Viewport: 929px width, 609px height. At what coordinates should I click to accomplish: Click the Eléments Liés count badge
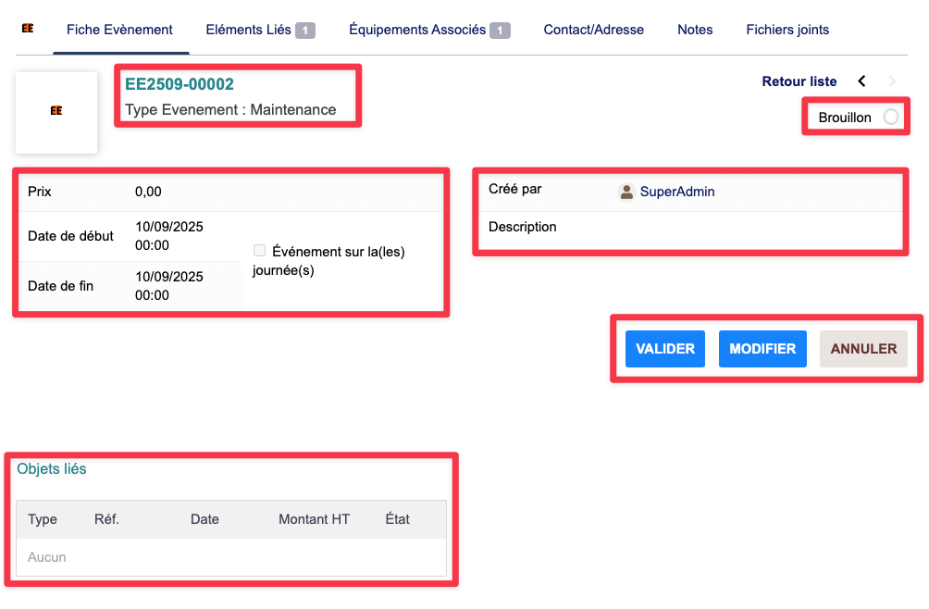click(305, 31)
